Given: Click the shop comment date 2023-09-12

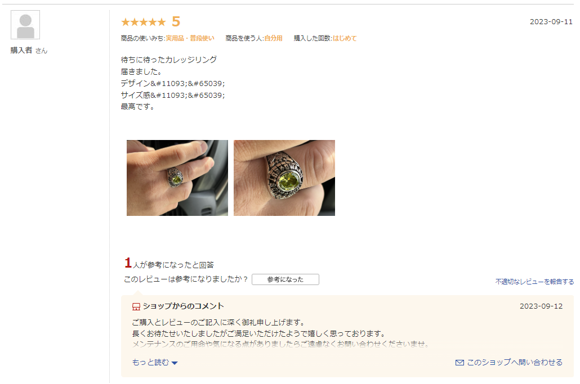Looking at the screenshot, I should [541, 306].
